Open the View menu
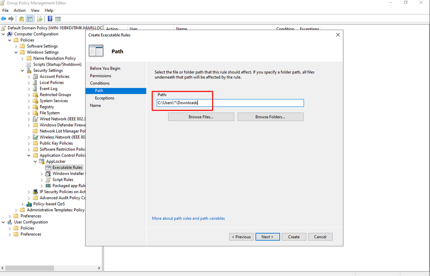This screenshot has width=430, height=276. pos(35,10)
